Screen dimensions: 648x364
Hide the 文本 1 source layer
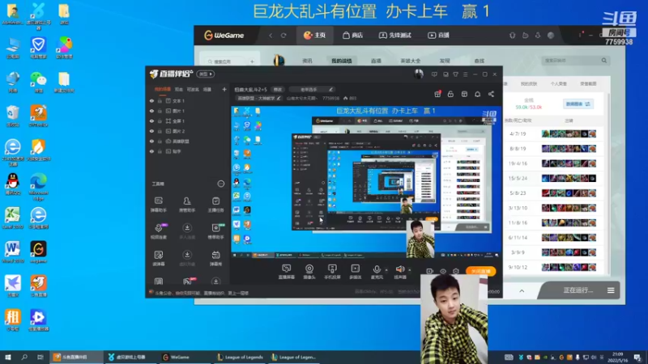point(151,100)
